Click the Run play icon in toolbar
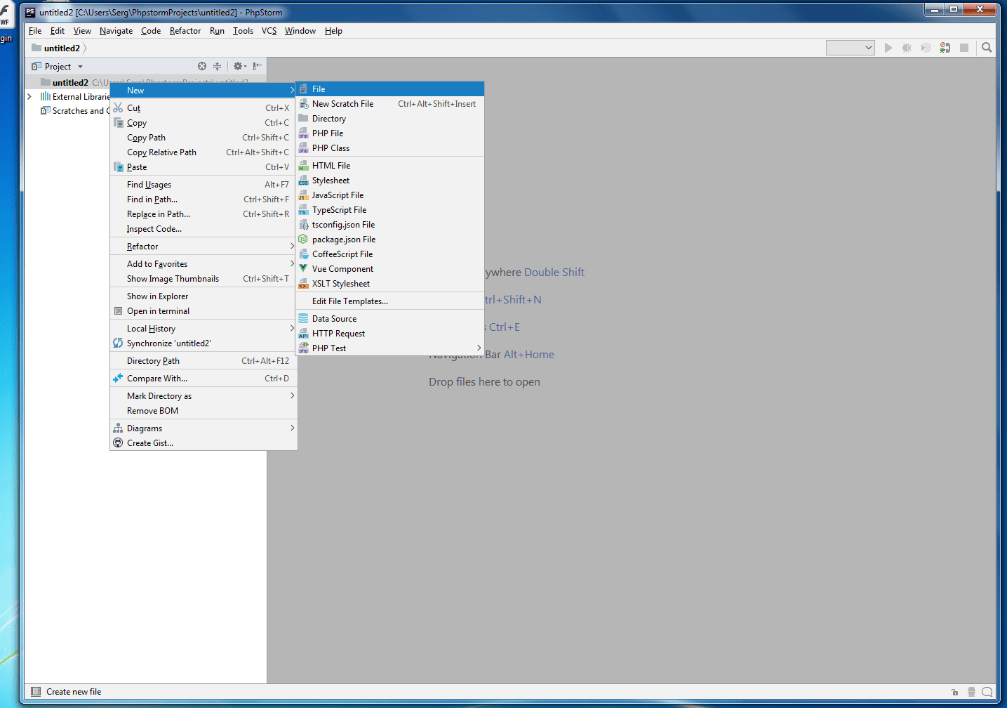Viewport: 1007px width, 708px height. [x=888, y=48]
